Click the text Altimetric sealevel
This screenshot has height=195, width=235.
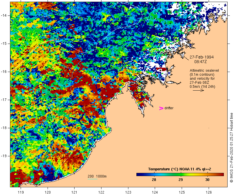coord(204,71)
